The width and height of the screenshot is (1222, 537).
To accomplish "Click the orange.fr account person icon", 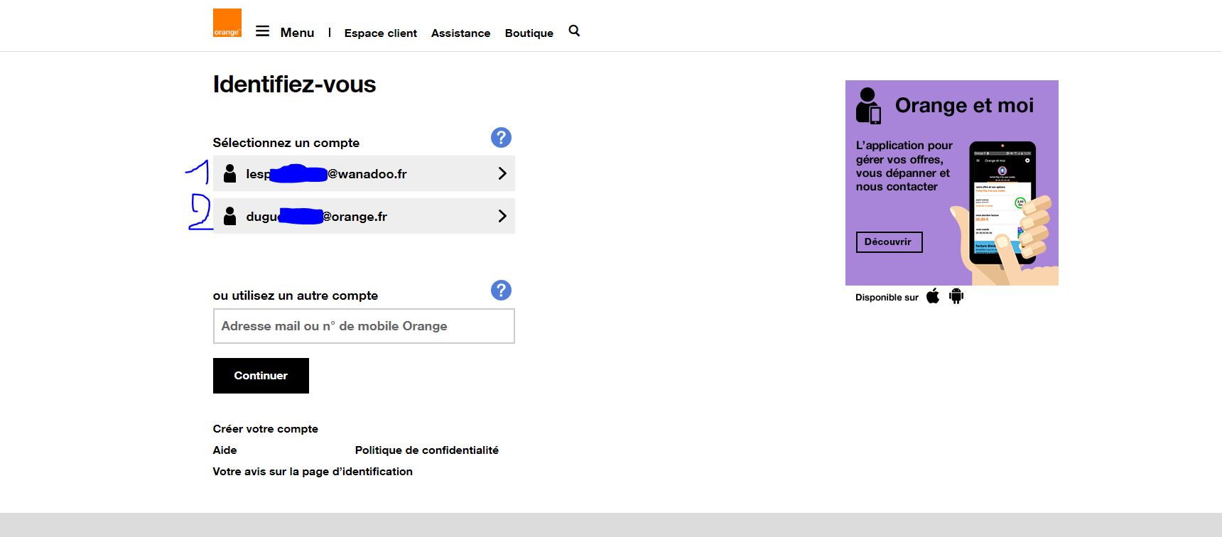I will 229,217.
